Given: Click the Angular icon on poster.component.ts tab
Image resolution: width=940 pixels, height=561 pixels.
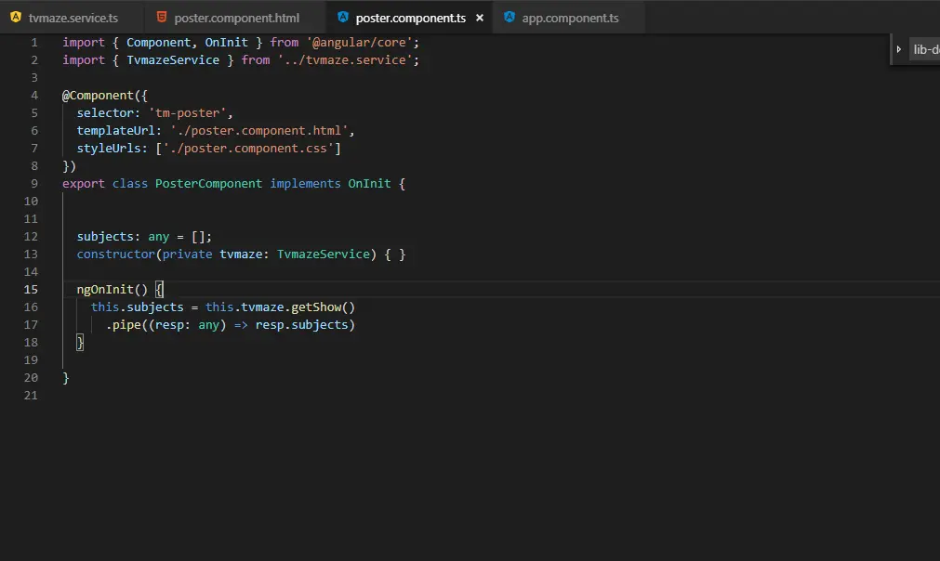Looking at the screenshot, I should pyautogui.click(x=343, y=18).
